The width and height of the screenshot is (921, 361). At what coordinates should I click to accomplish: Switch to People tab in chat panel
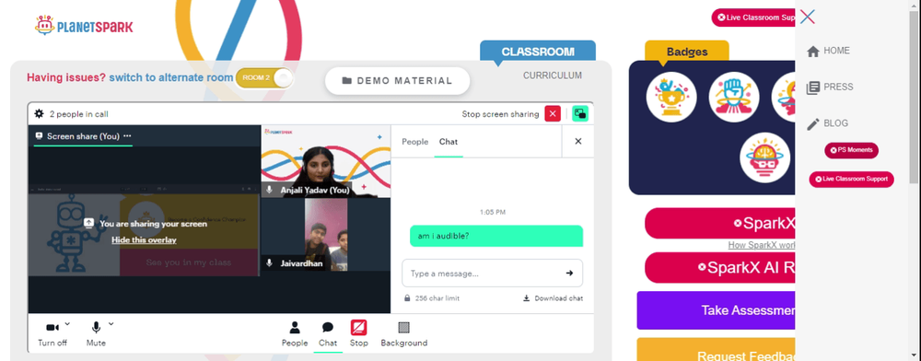414,142
